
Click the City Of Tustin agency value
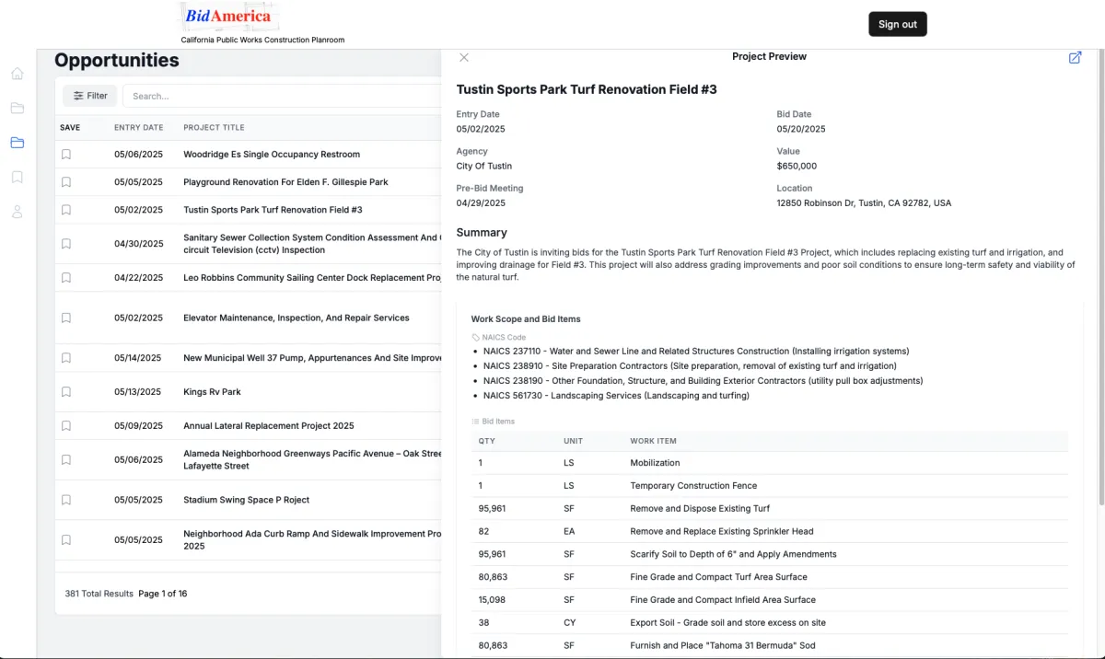(x=484, y=167)
